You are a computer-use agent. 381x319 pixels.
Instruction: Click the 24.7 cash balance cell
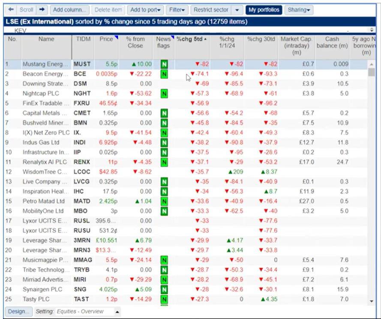[x=342, y=162]
